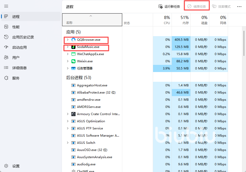Expand the WeChatAppEx.exe process group

point(68,54)
